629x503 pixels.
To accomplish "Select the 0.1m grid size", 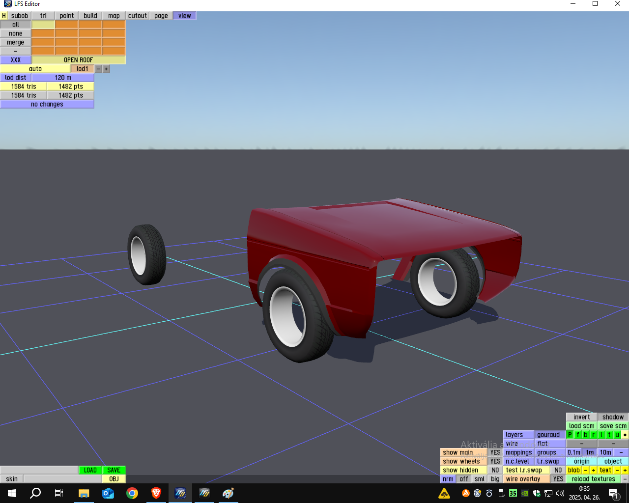I will pos(574,452).
